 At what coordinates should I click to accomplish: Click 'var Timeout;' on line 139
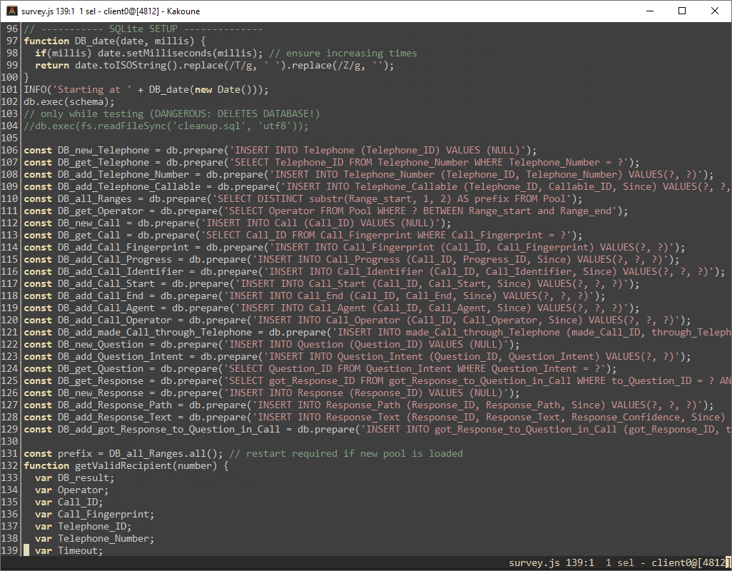tap(69, 551)
